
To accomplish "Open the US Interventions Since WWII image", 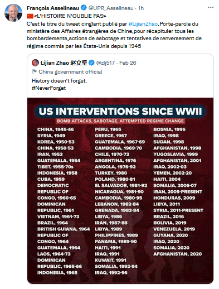I will pos(120,191).
